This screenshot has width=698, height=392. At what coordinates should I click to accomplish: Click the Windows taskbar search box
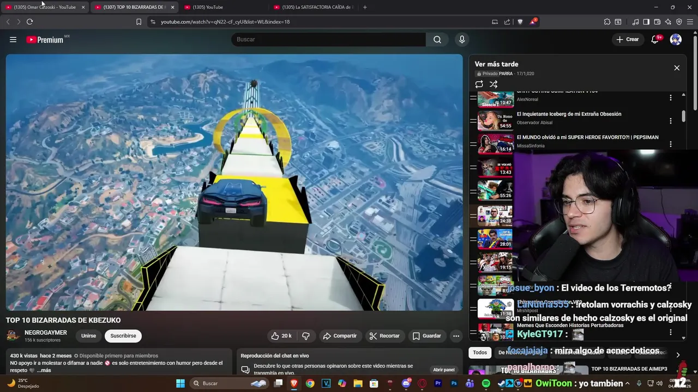[x=229, y=383]
